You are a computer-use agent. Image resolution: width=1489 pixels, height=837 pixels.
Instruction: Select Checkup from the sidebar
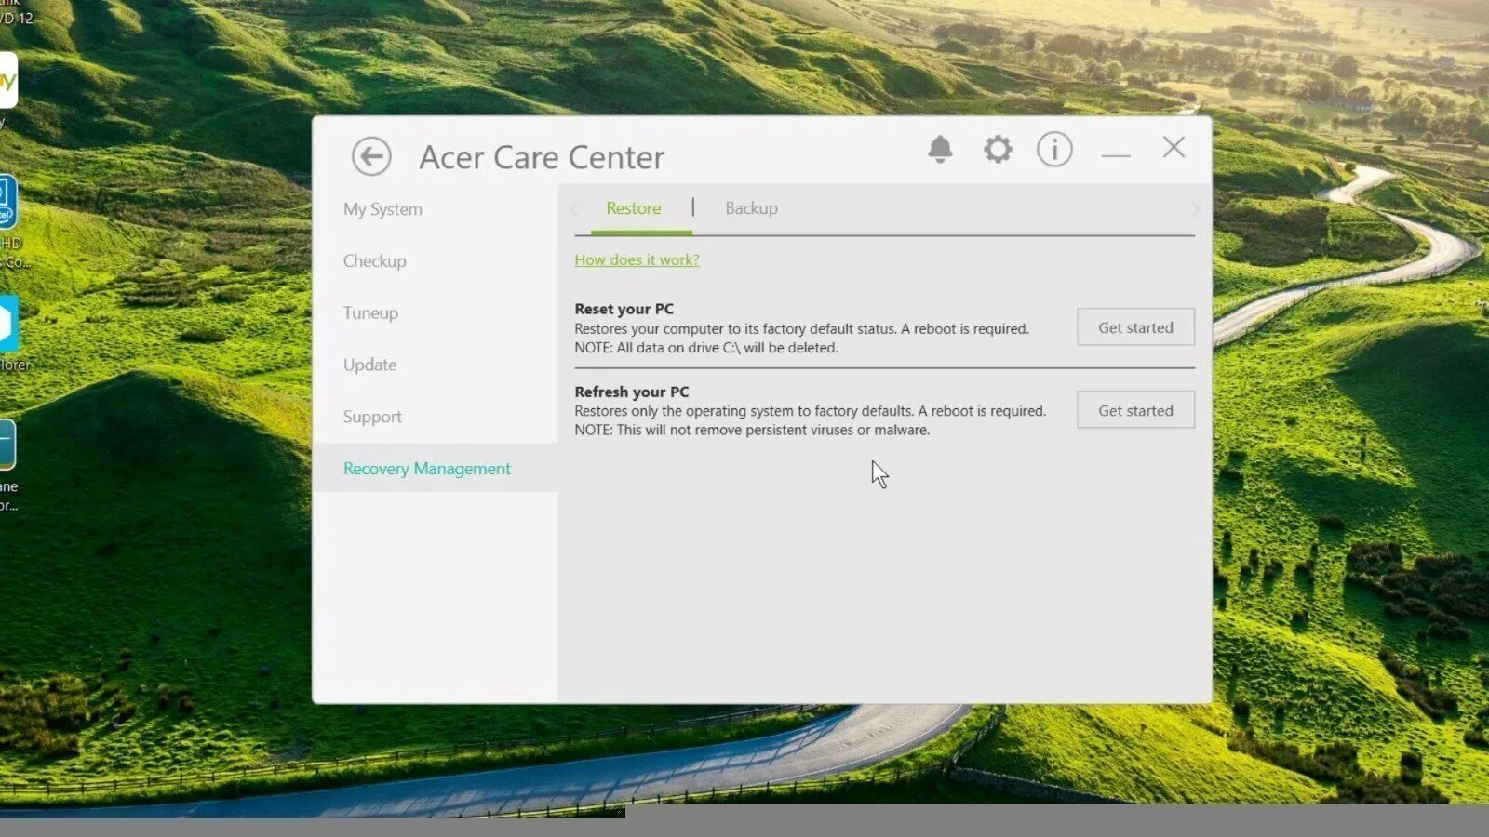click(374, 261)
